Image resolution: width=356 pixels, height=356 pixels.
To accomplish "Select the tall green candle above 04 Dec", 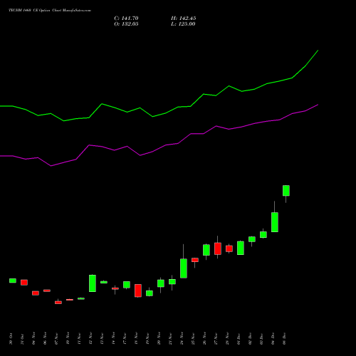I will pyautogui.click(x=275, y=222).
